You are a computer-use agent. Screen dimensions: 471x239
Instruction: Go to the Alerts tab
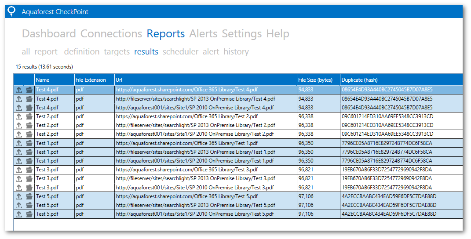click(203, 34)
